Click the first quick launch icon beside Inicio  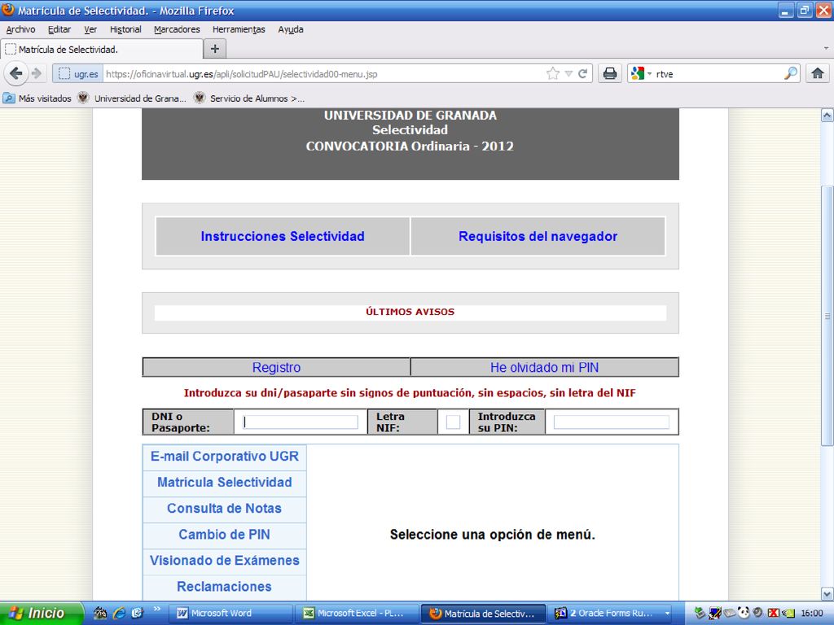[100, 613]
